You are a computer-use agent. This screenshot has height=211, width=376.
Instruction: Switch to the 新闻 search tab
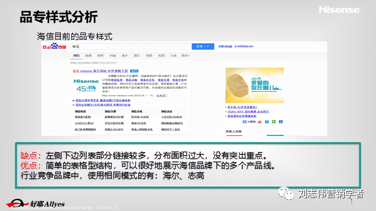88,55
